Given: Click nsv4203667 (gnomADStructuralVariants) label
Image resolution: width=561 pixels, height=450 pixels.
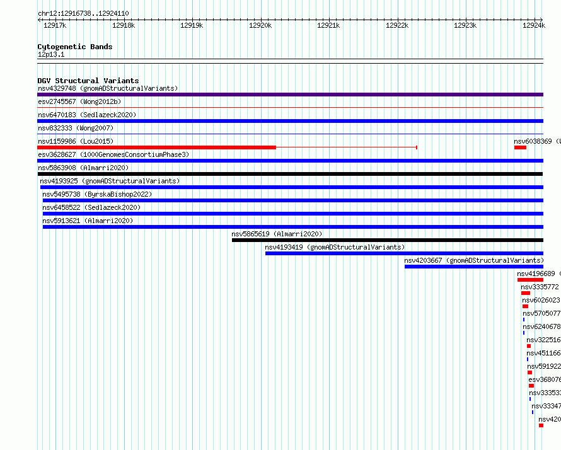Looking at the screenshot, I should [x=474, y=260].
